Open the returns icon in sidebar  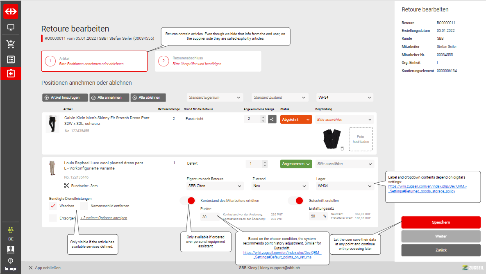point(11,74)
